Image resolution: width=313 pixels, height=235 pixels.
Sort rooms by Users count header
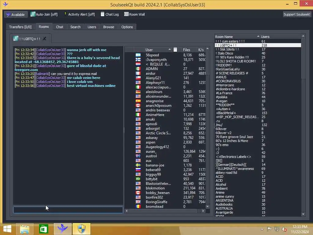pyautogui.click(x=281, y=37)
